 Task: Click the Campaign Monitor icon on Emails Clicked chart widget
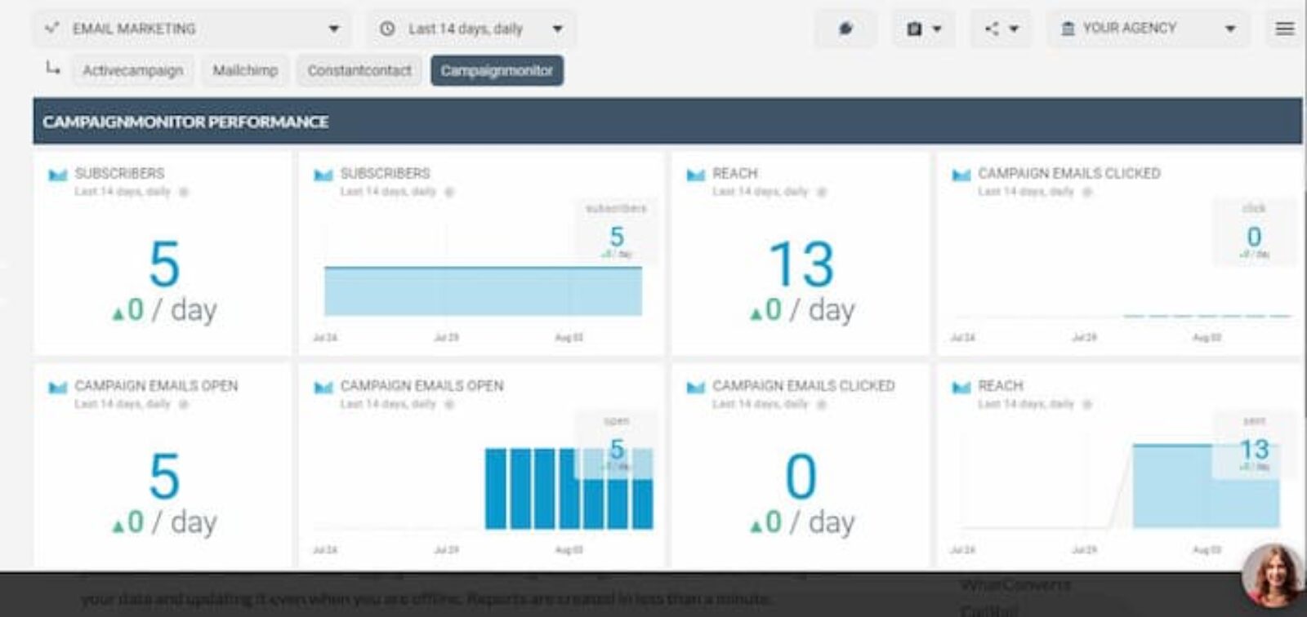click(961, 175)
